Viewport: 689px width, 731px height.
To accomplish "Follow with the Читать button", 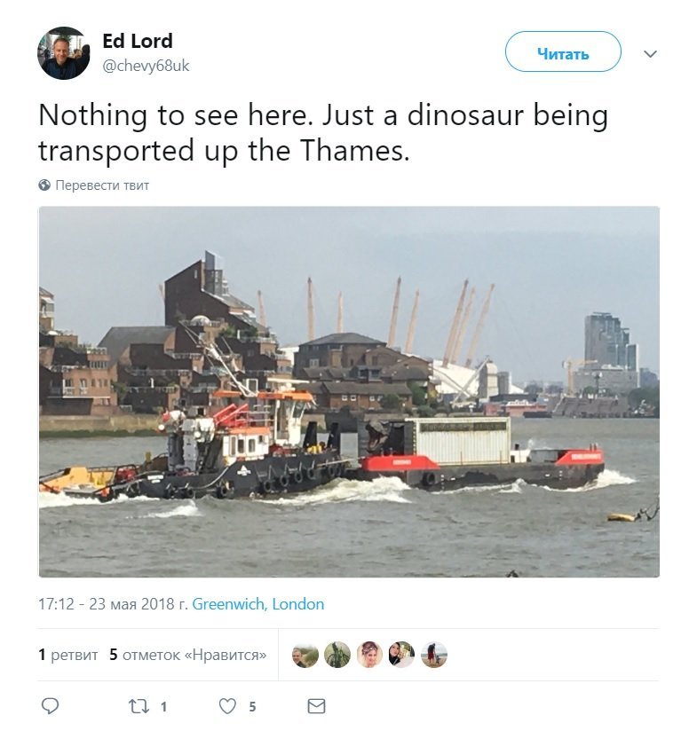I will click(563, 51).
